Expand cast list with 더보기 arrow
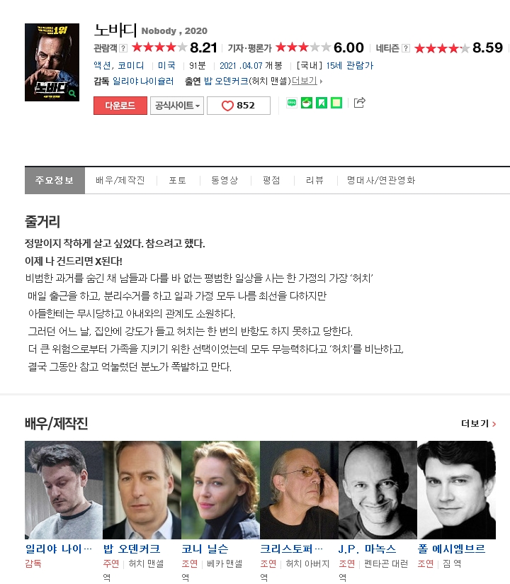 (307, 81)
